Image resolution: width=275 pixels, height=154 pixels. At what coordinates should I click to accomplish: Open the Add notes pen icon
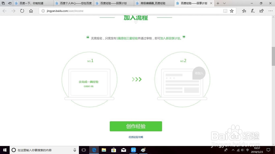(253, 11)
